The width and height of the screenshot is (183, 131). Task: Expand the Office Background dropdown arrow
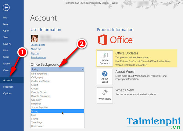point(82,69)
